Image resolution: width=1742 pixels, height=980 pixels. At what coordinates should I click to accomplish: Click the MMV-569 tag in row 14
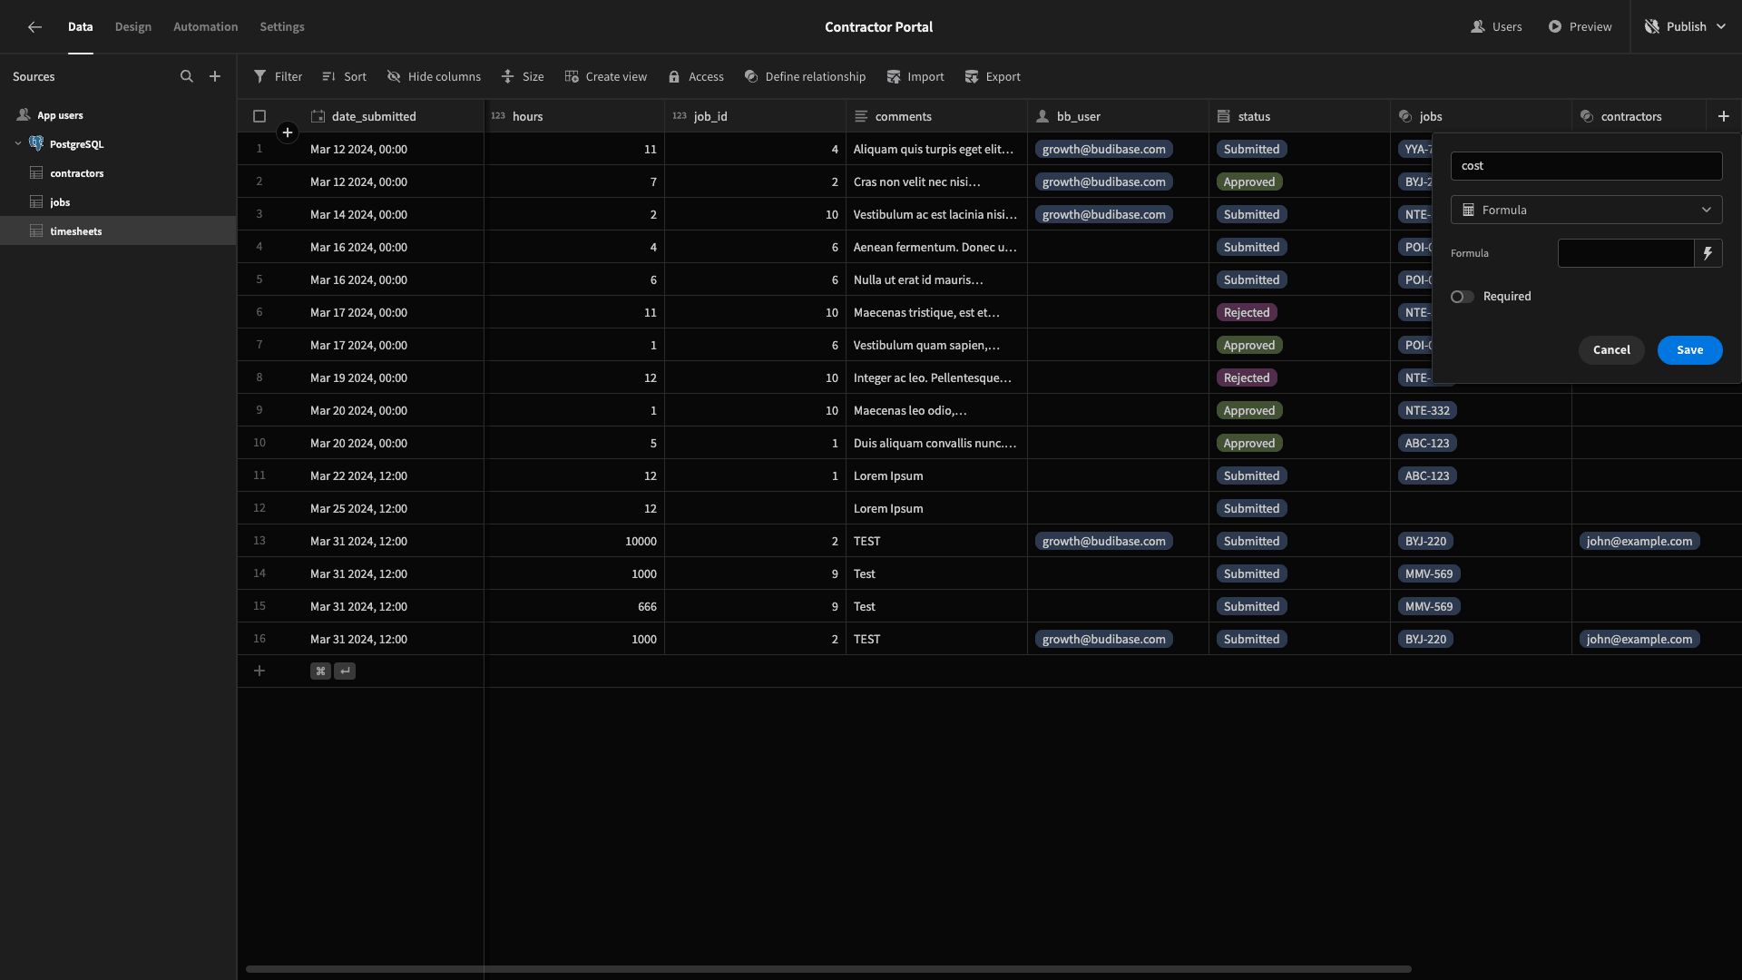pos(1429,573)
